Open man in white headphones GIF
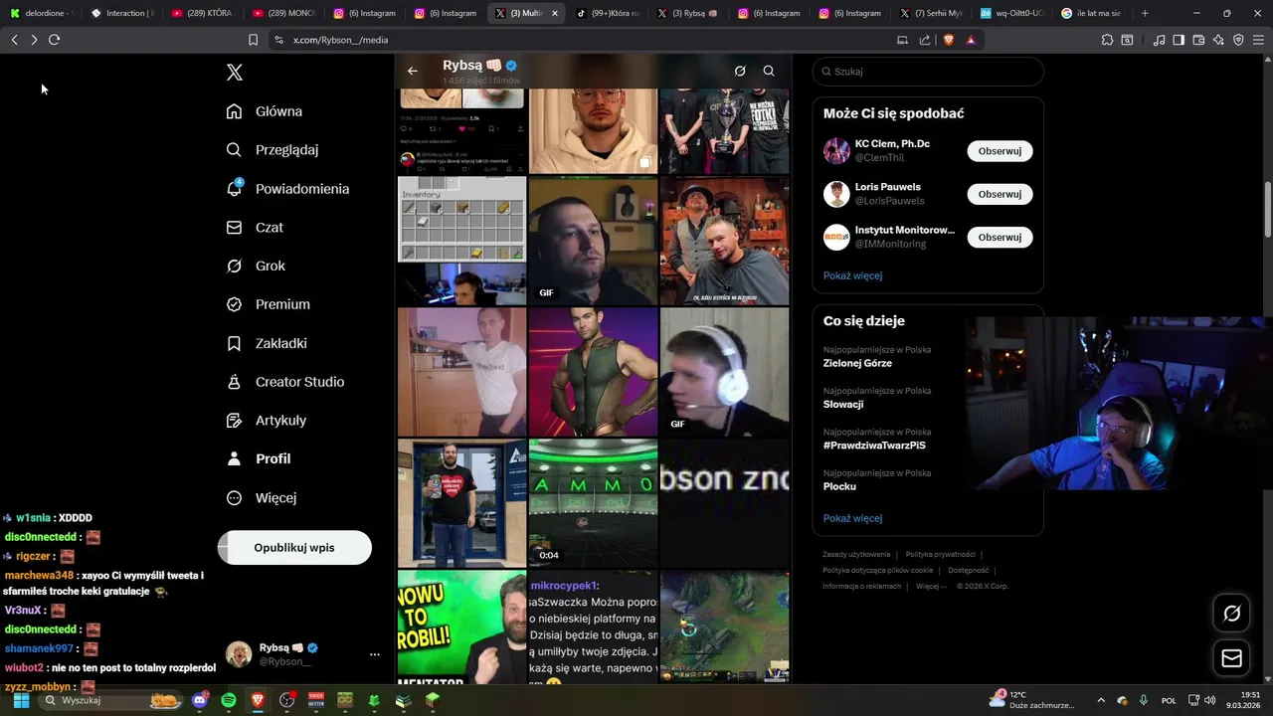The width and height of the screenshot is (1273, 716). (x=725, y=372)
